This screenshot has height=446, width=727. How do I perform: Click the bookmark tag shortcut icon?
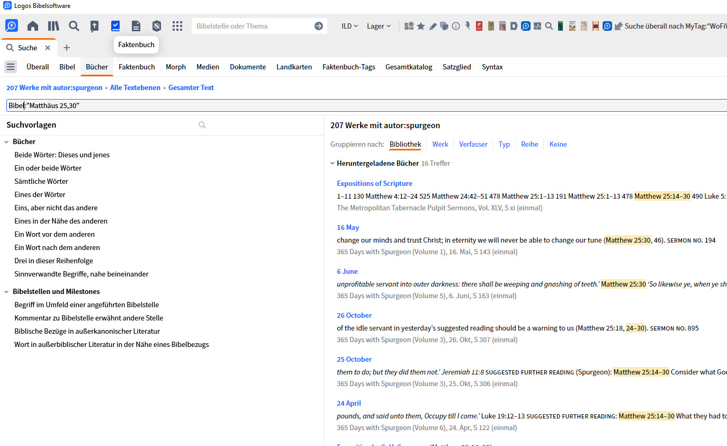point(514,26)
